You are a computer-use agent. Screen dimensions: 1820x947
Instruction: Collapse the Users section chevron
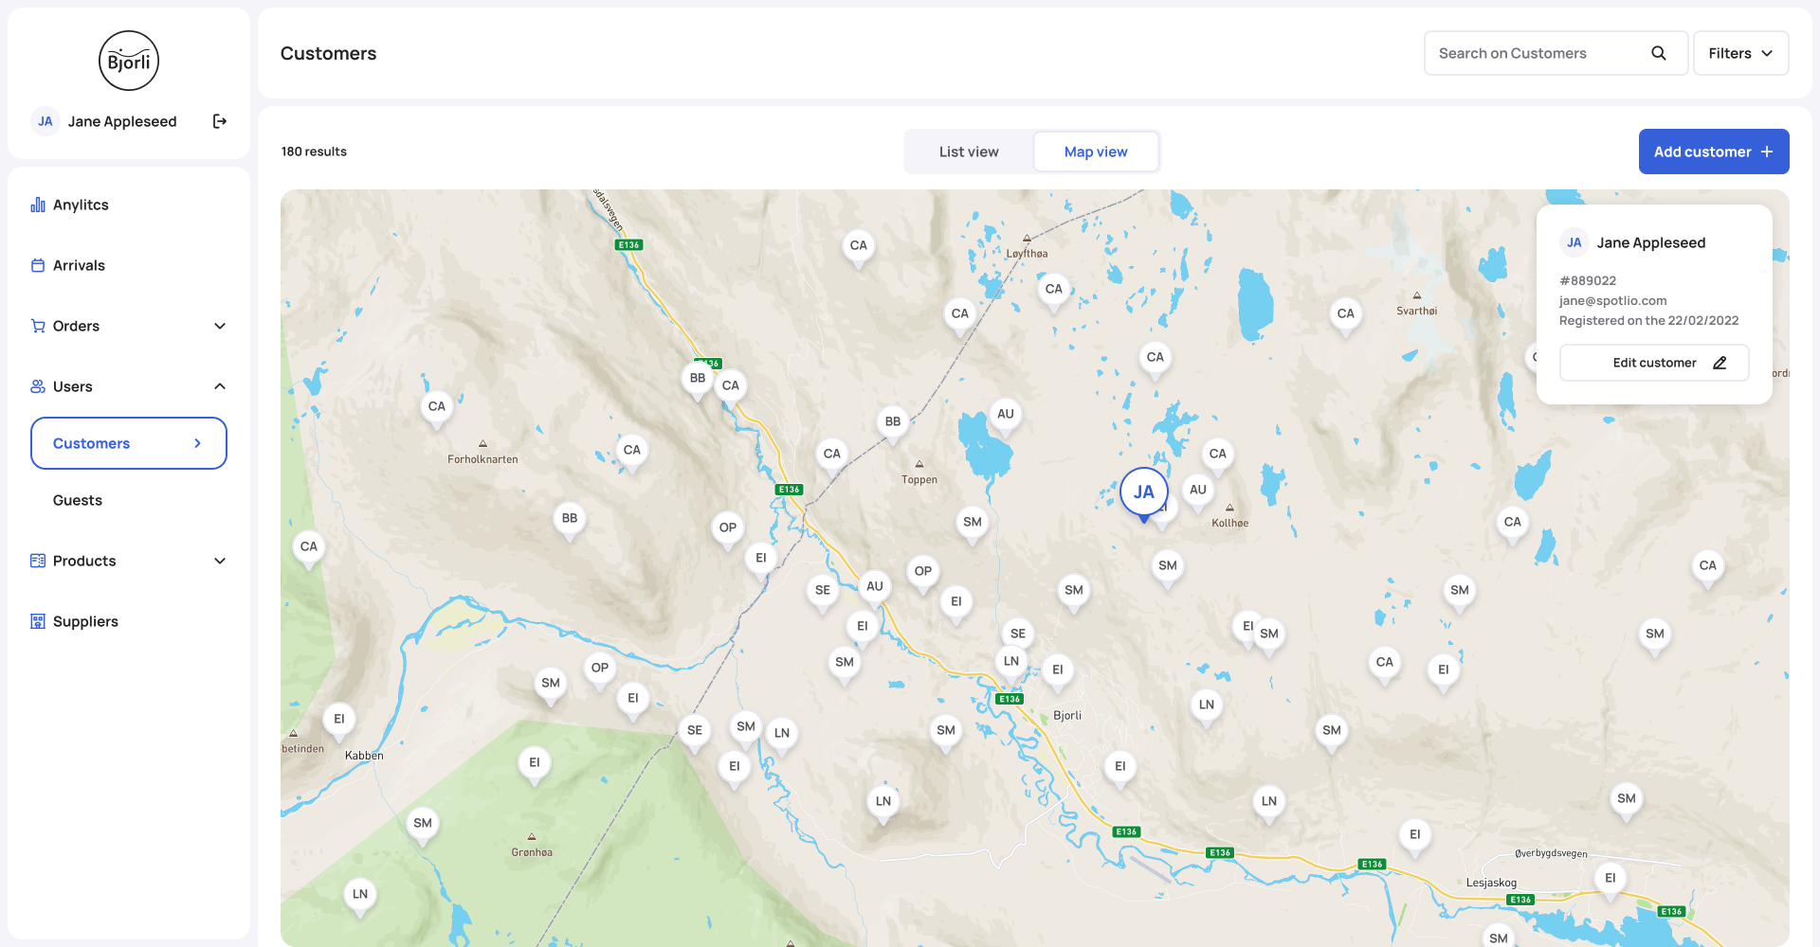click(x=220, y=386)
